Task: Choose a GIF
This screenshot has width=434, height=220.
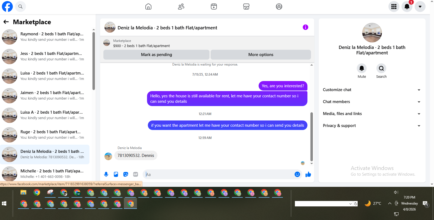Action: pos(136,174)
